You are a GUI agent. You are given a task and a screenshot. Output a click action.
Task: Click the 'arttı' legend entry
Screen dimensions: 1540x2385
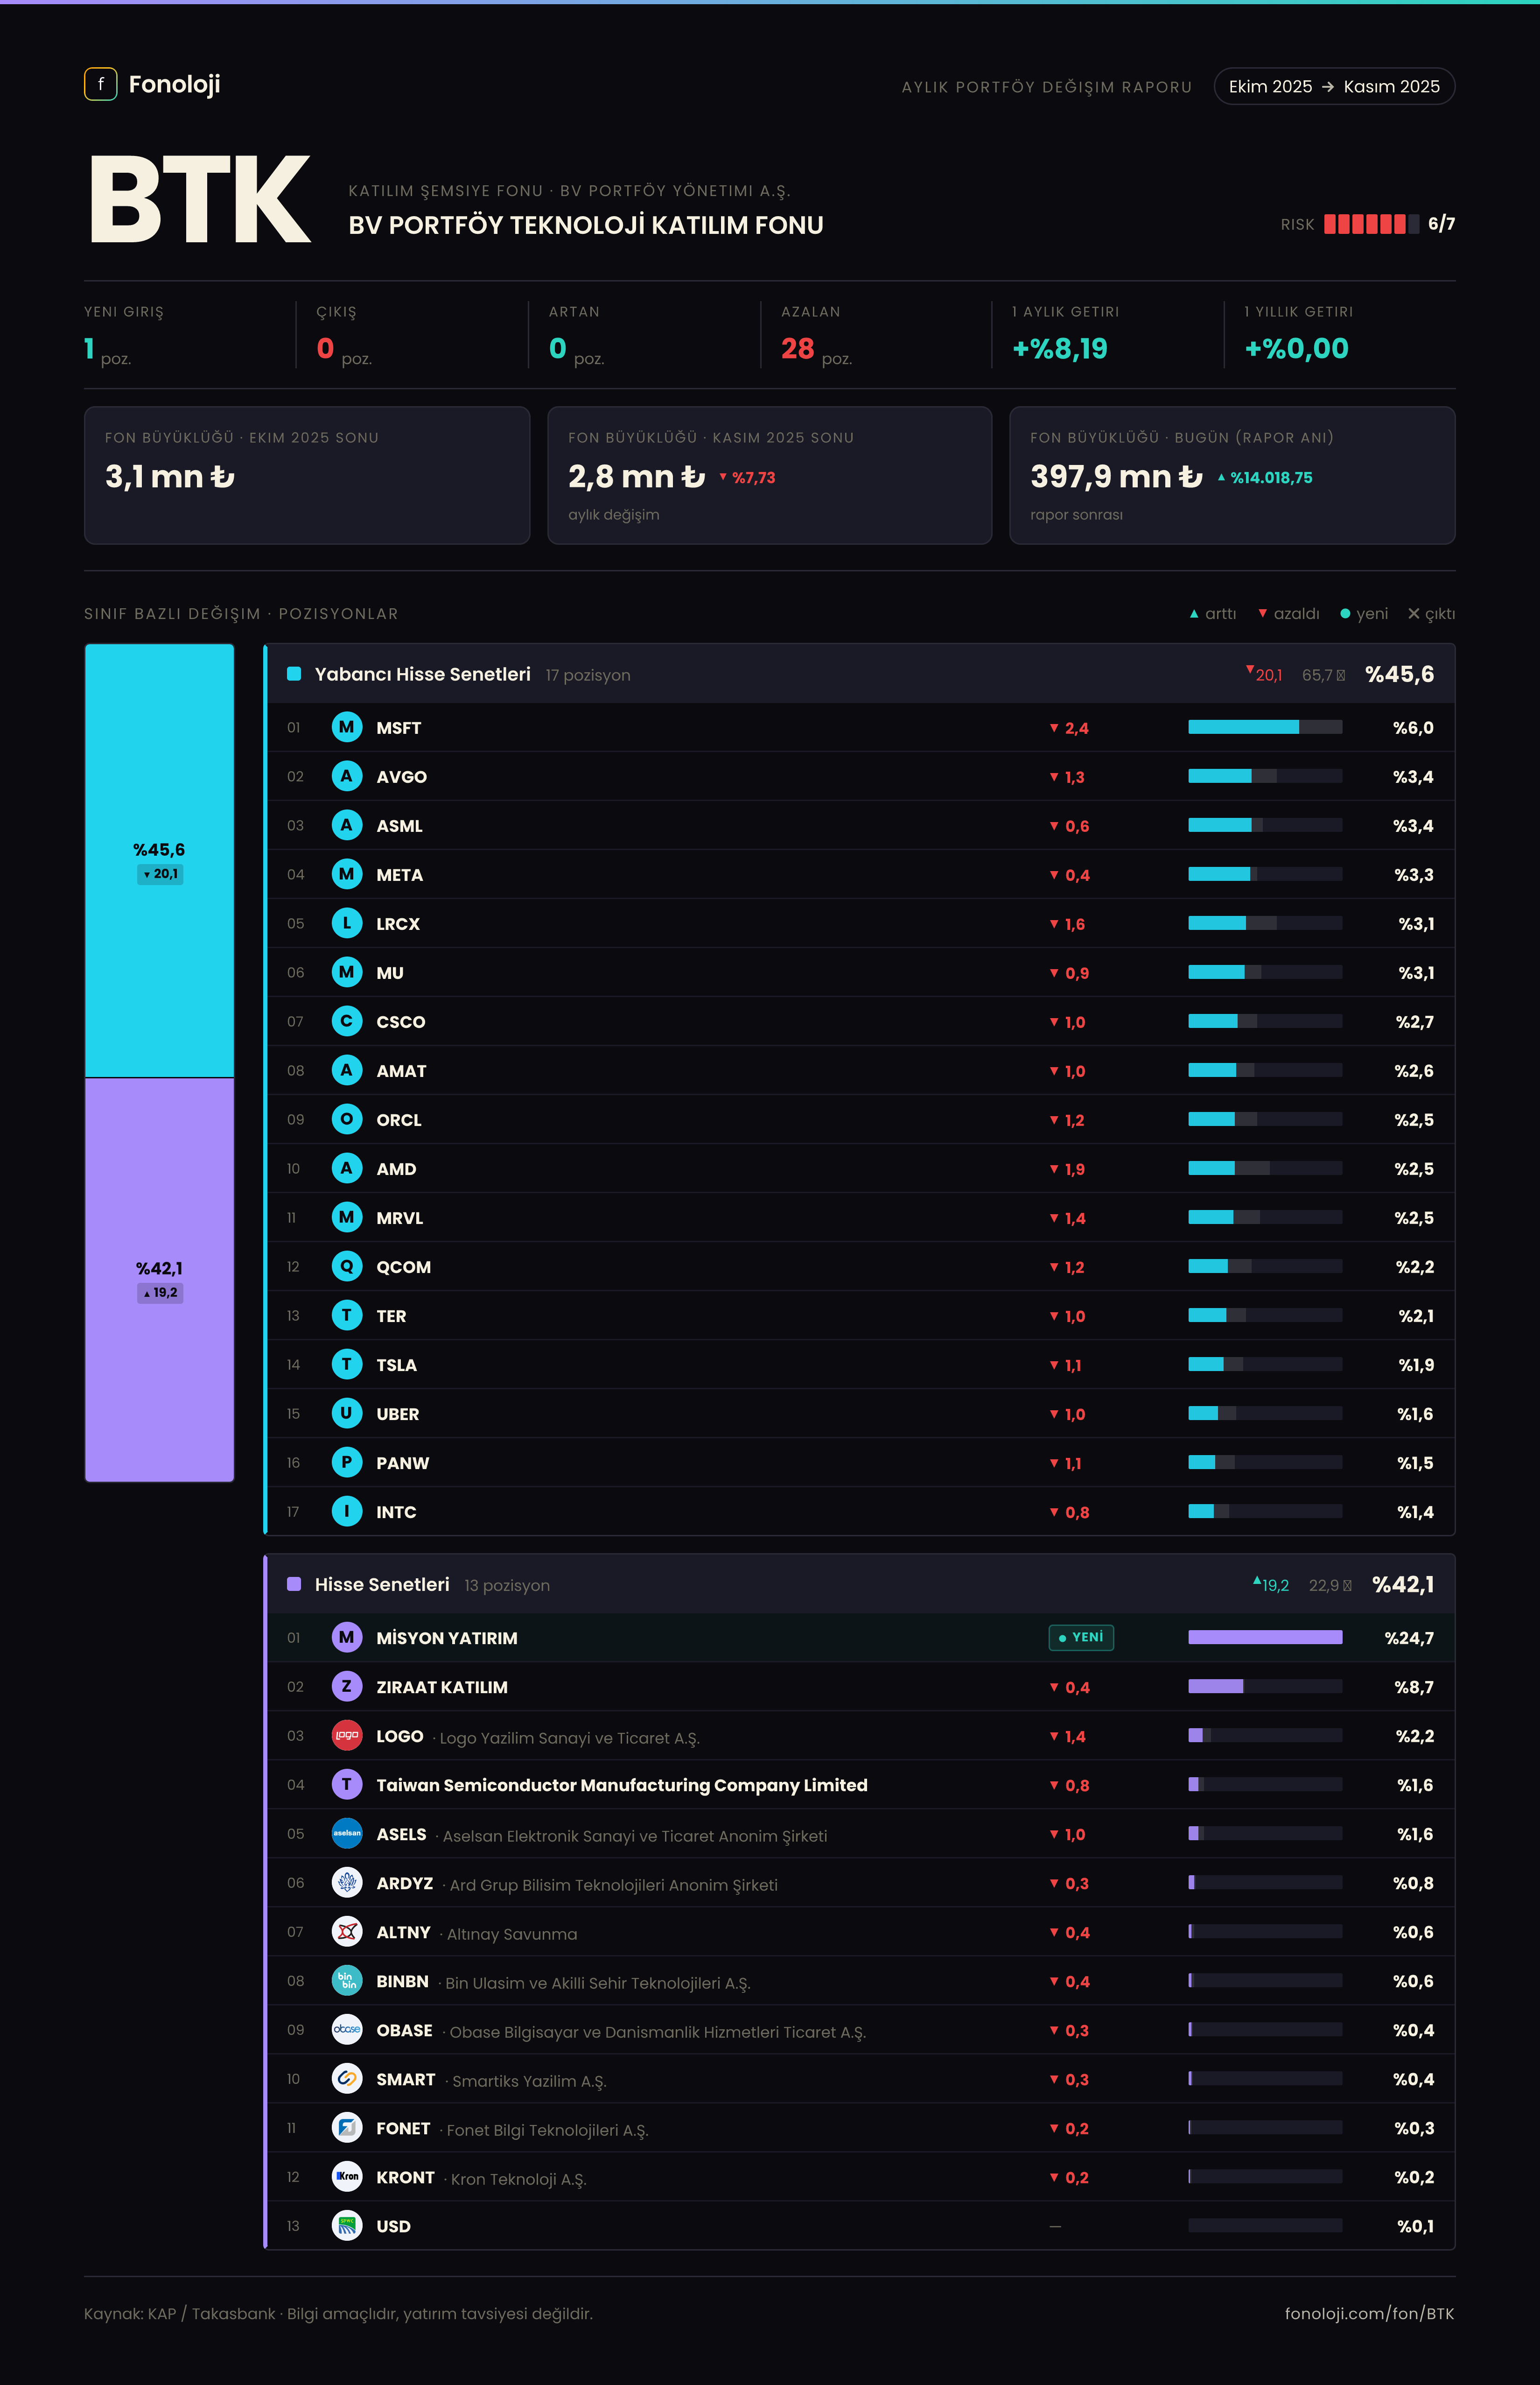[x=1213, y=614]
